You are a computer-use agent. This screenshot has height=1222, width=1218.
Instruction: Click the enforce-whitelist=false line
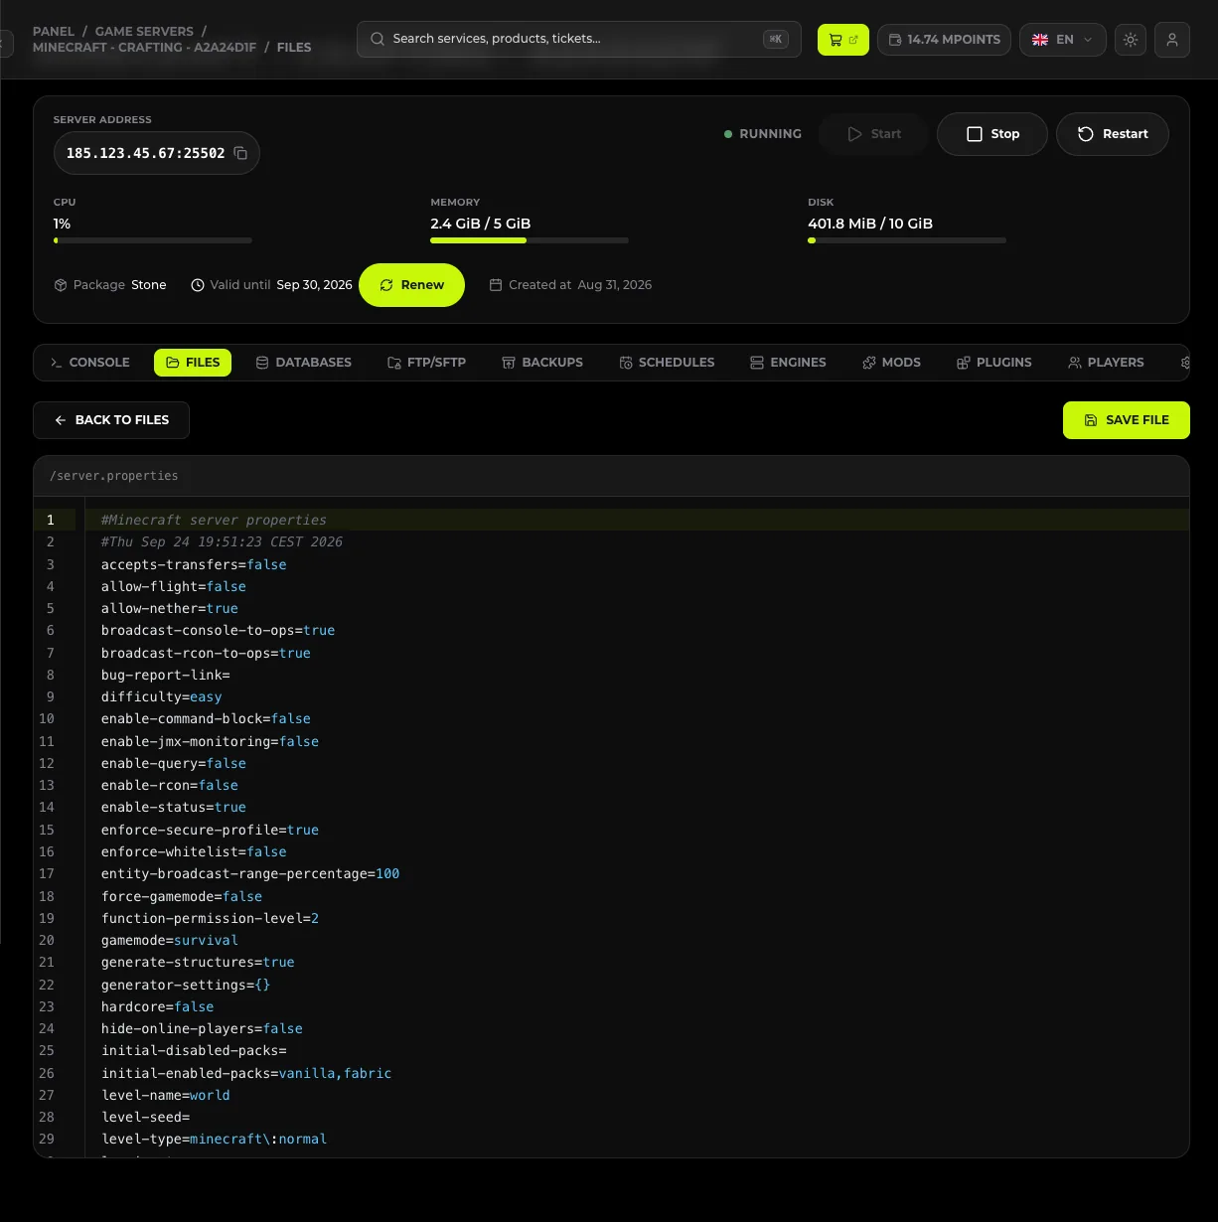coord(194,851)
